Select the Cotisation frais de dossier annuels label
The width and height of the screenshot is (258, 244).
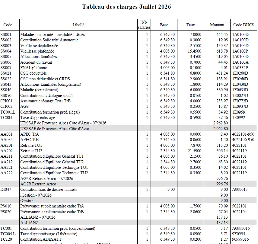(x=49, y=190)
